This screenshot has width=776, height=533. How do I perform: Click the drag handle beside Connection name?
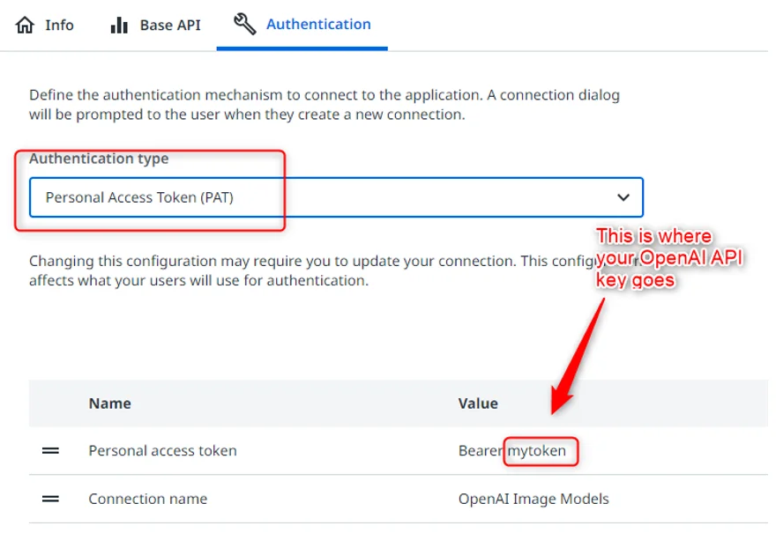tap(51, 499)
